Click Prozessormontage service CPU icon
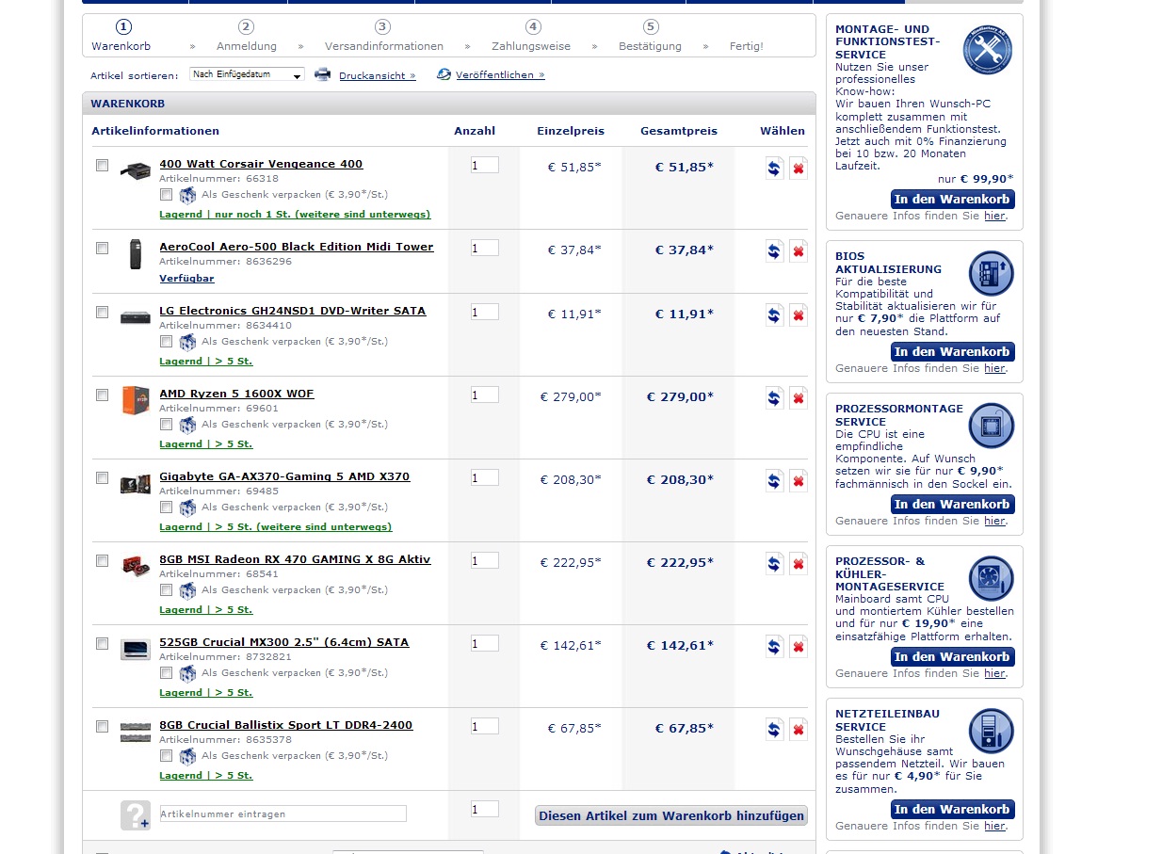 point(991,426)
